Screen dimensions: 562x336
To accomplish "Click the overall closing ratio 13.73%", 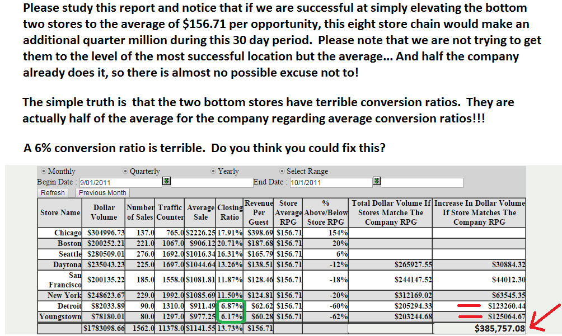I will pos(230,329).
